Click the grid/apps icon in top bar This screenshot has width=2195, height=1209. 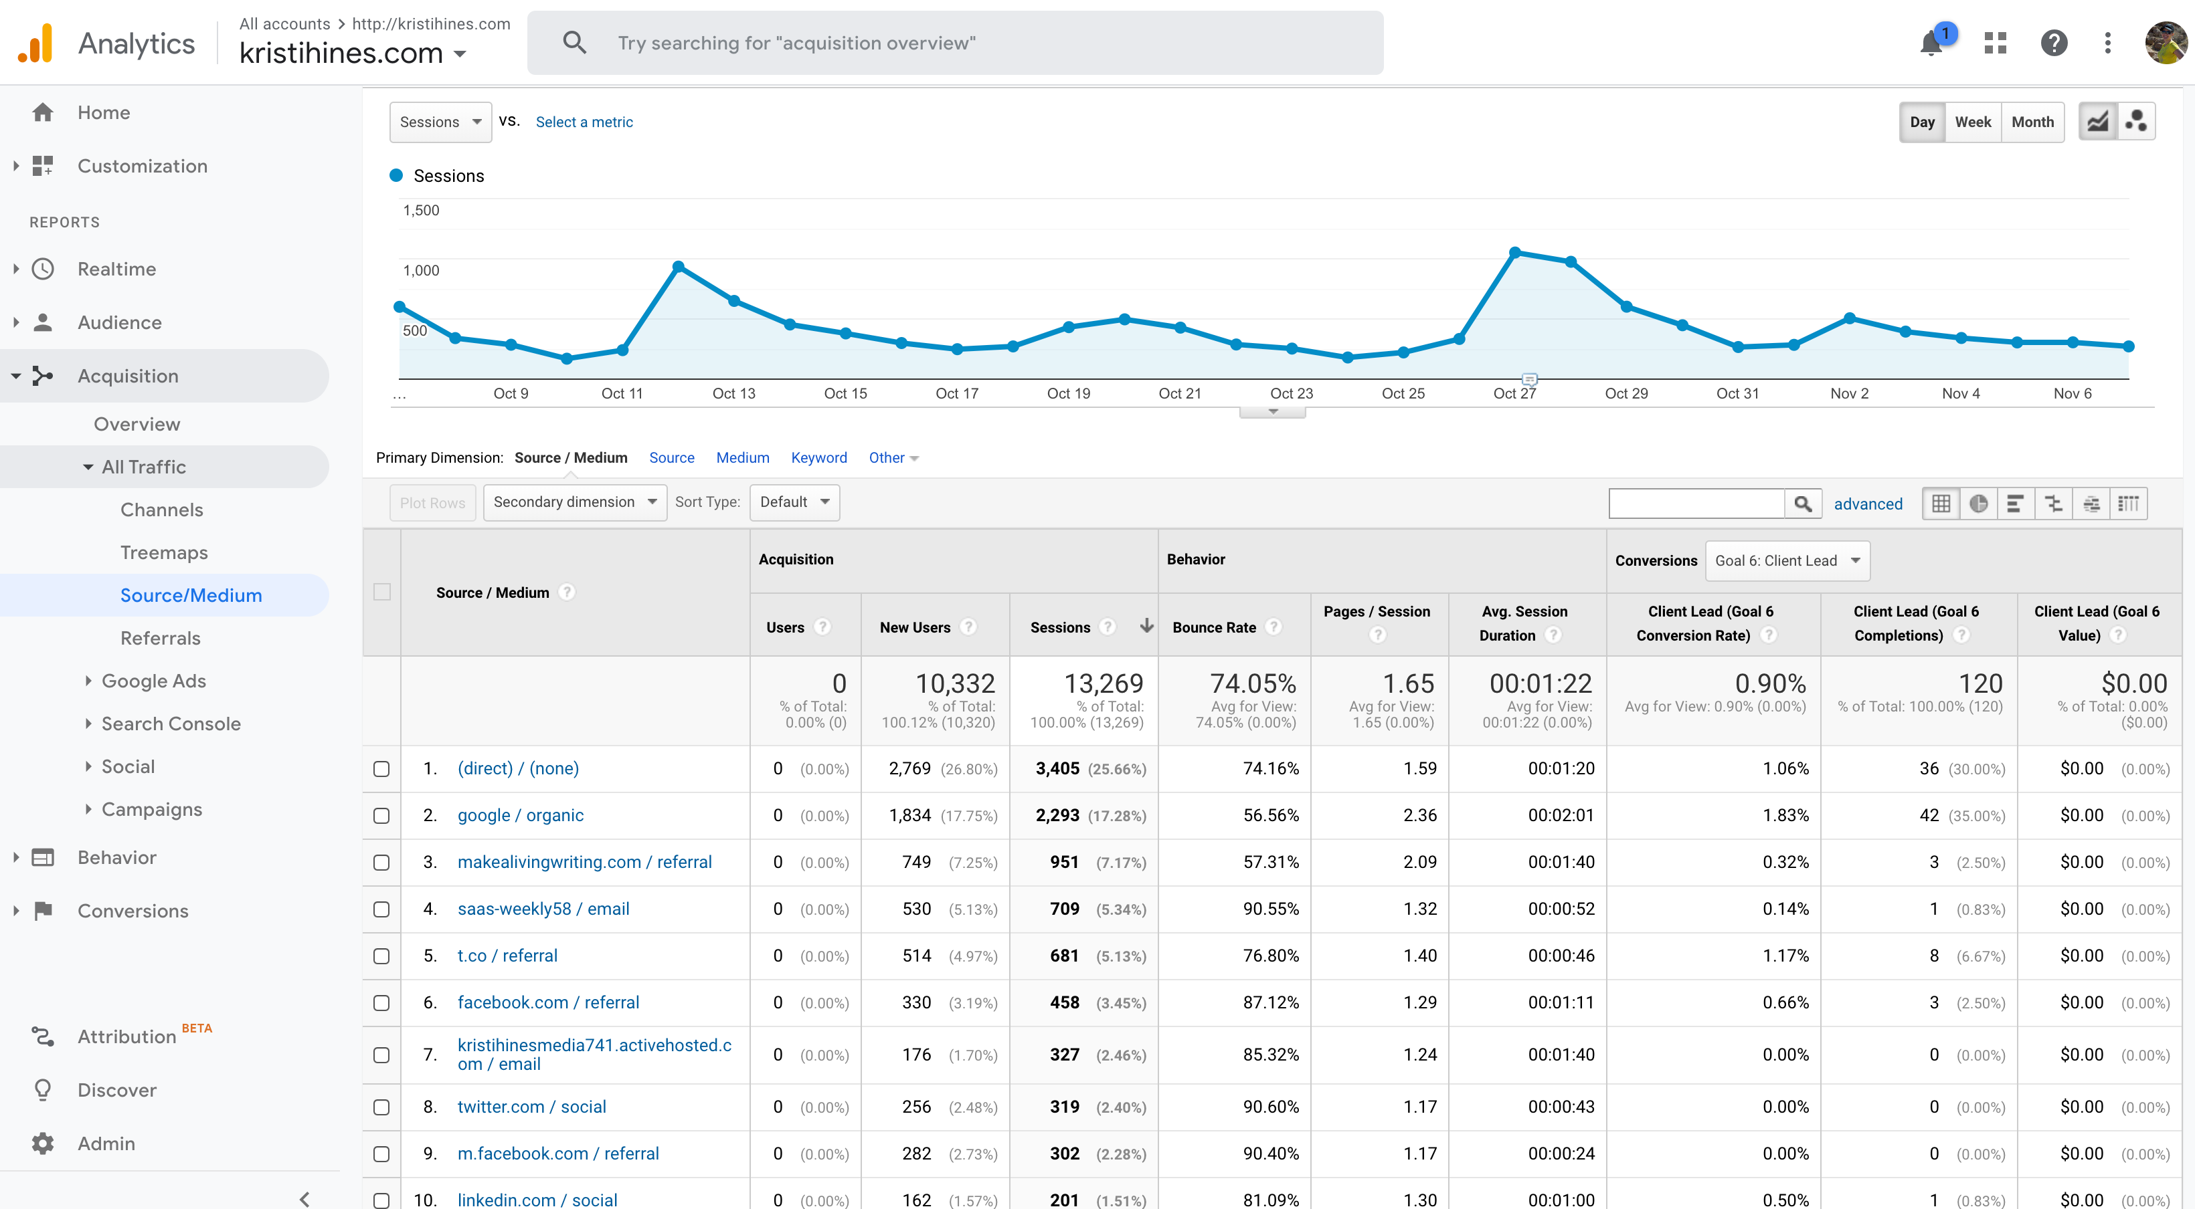[1996, 41]
